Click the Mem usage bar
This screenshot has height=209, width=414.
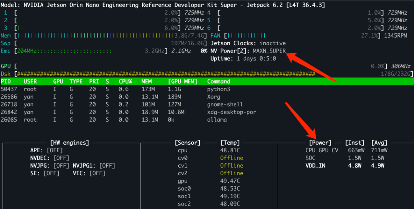tap(111, 36)
